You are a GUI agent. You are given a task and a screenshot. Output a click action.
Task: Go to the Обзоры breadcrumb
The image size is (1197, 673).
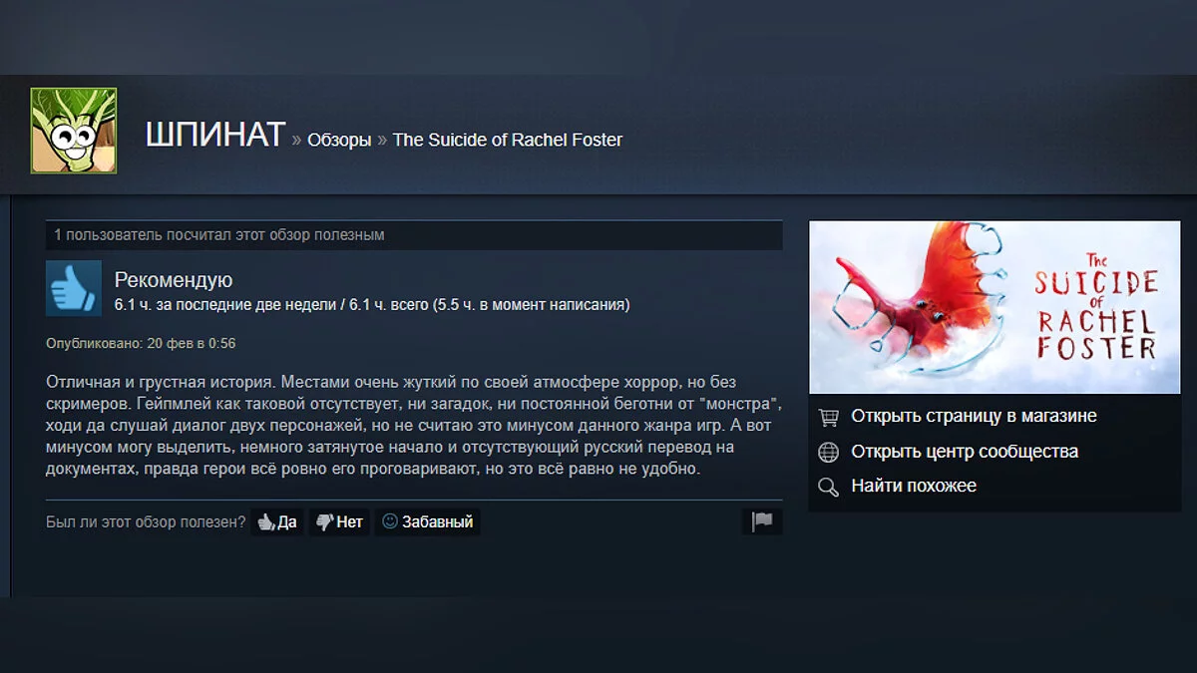click(339, 141)
